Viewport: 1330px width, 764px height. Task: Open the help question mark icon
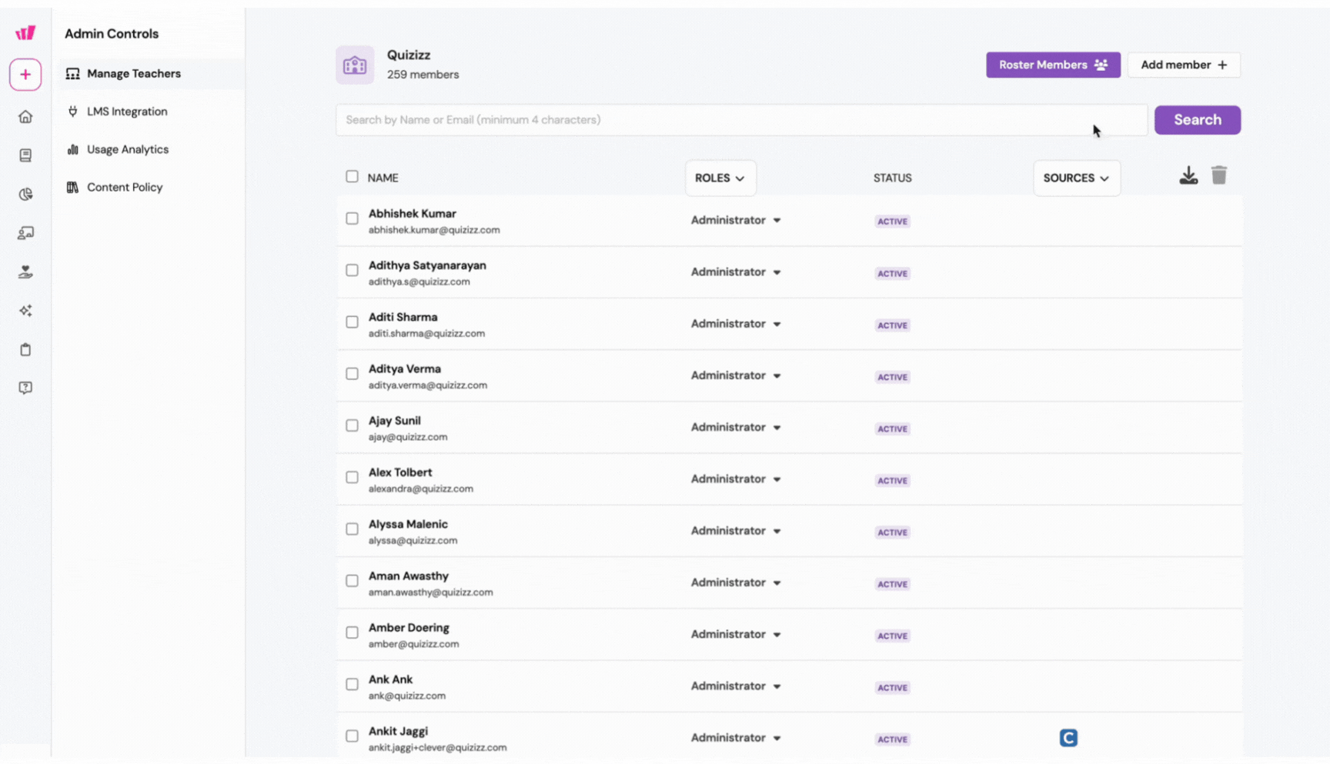coord(25,388)
